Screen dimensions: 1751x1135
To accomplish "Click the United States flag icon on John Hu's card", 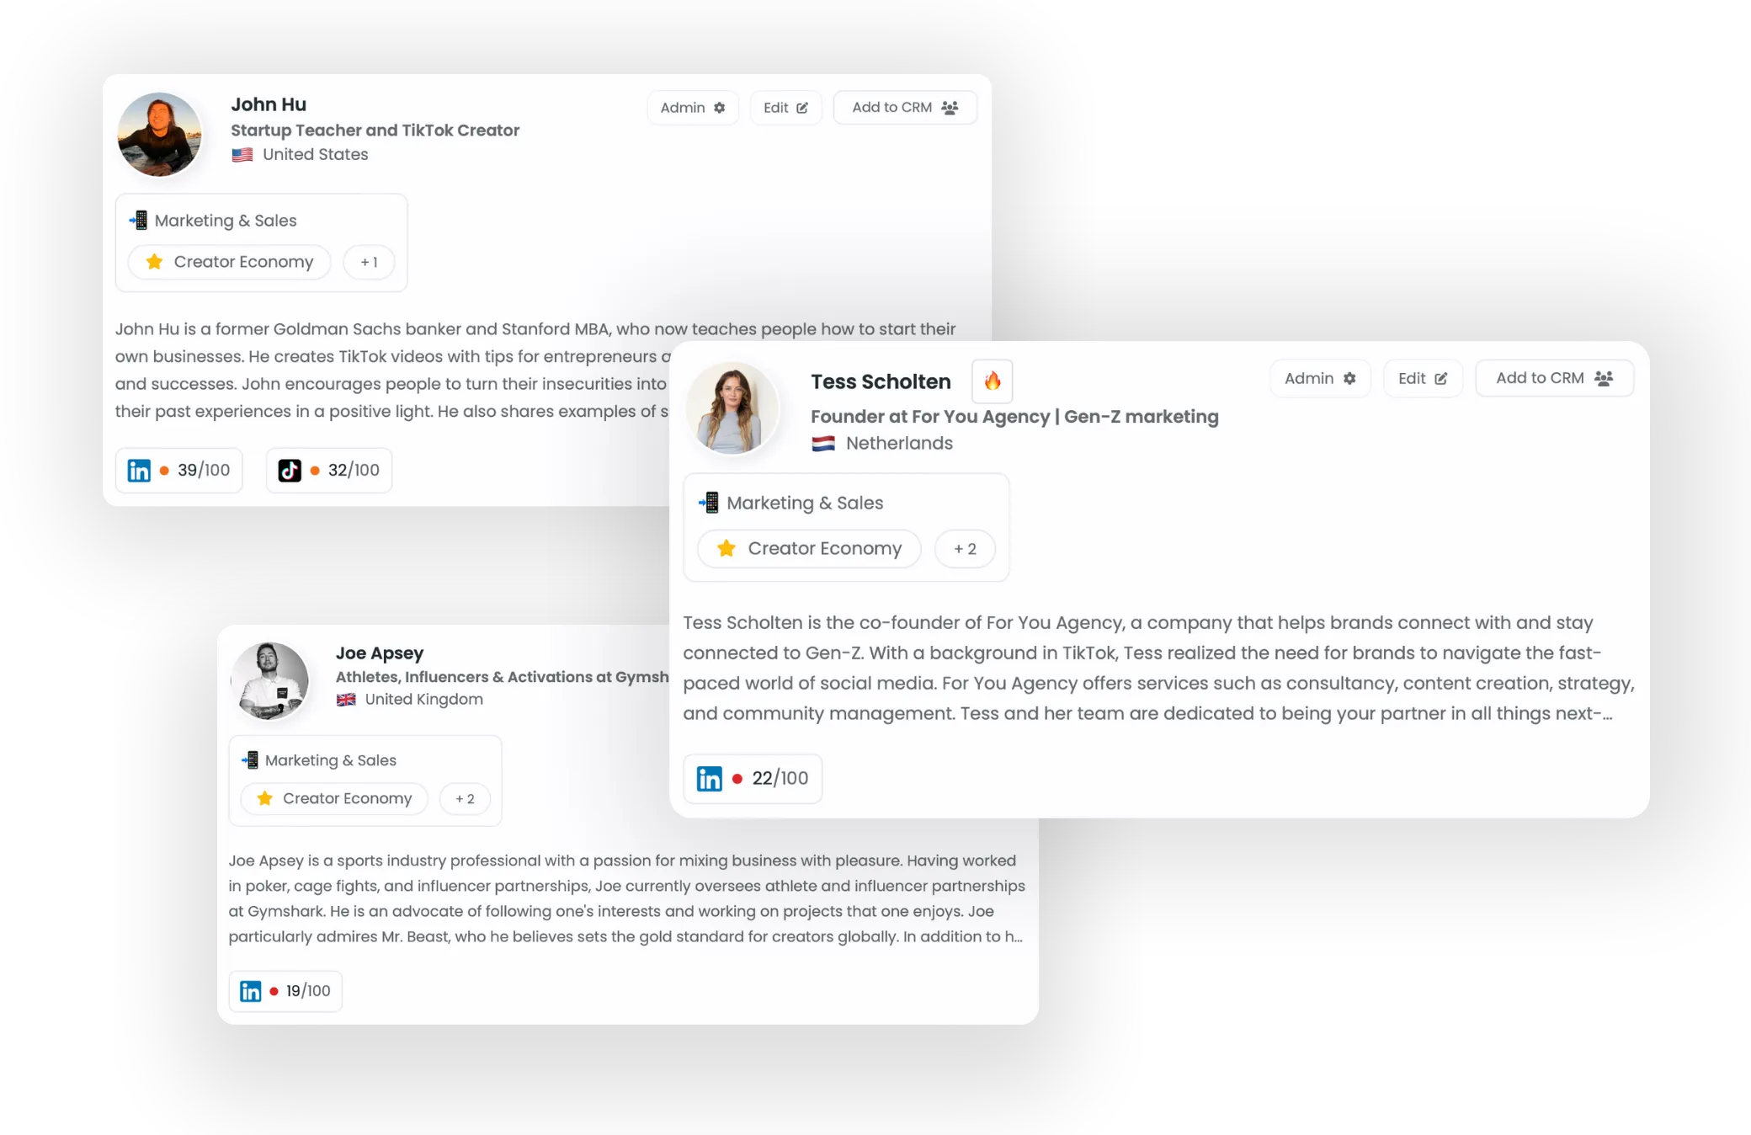I will (x=242, y=155).
